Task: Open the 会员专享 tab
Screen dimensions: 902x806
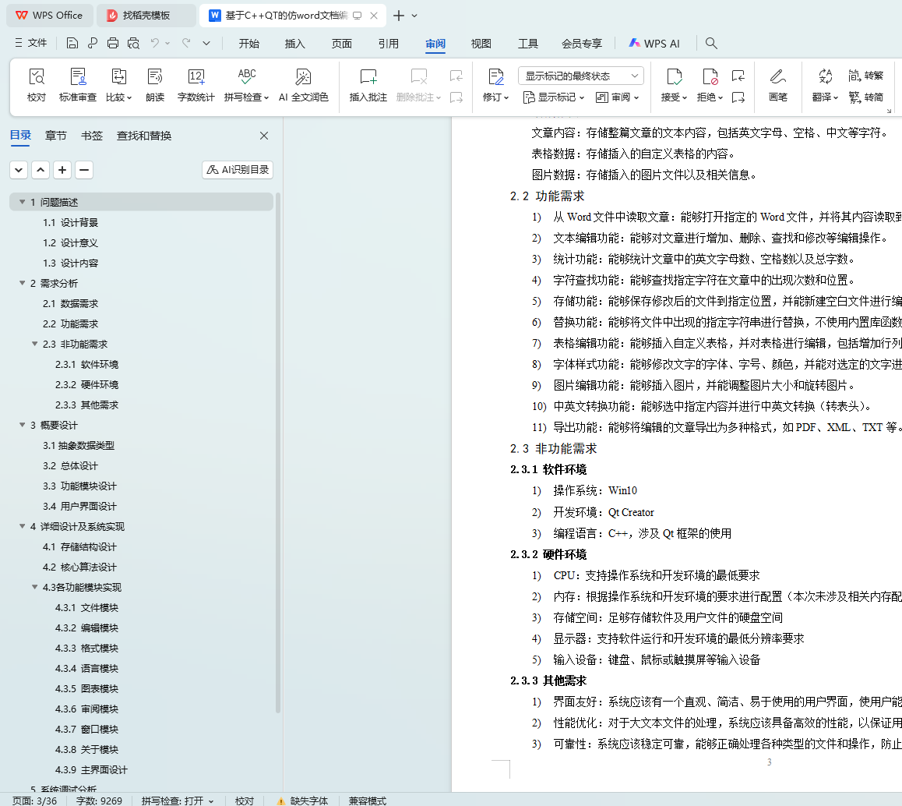Action: tap(582, 44)
